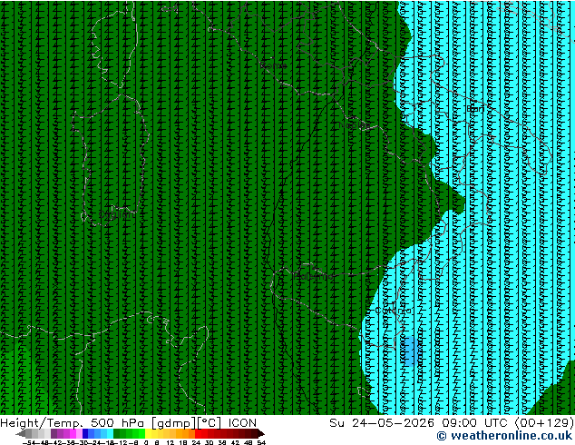Click the grey -54 legend swatch
The width and height of the screenshot is (575, 445).
(x=29, y=433)
